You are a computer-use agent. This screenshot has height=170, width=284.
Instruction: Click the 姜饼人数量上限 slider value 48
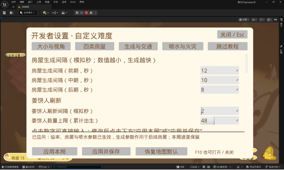219,121
